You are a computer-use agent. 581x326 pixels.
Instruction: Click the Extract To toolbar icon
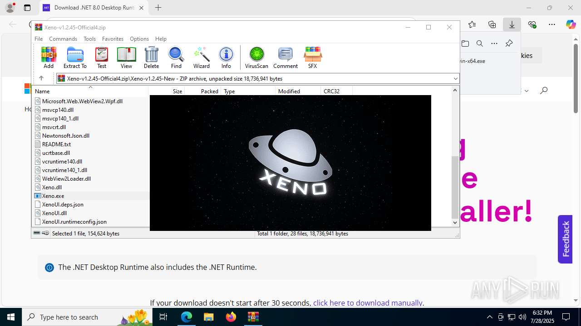click(75, 58)
